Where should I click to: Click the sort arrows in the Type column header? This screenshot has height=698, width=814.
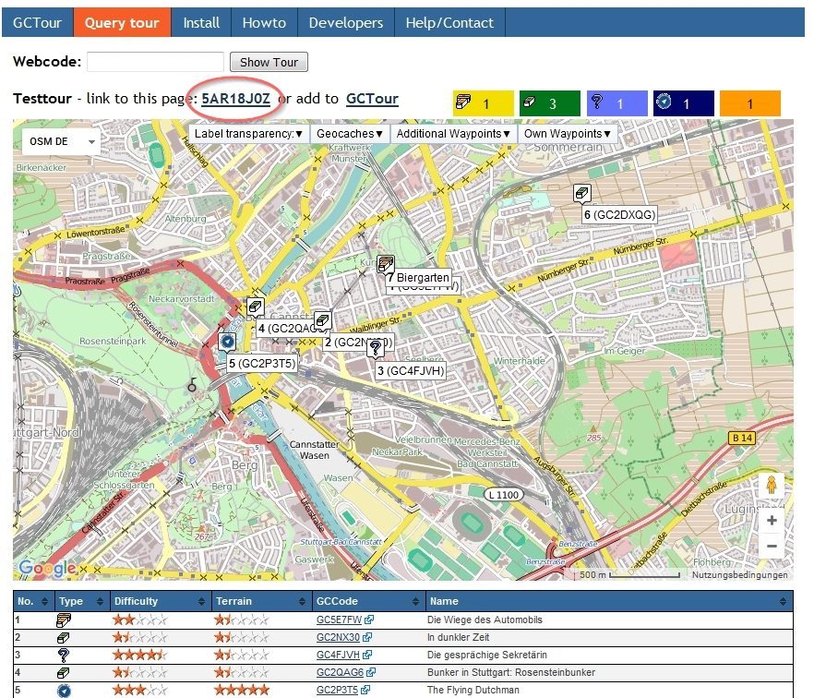tap(100, 601)
